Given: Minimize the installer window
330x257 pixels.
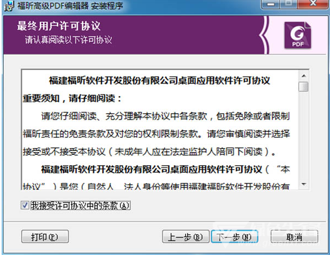Looking at the screenshot, I should (271, 4).
